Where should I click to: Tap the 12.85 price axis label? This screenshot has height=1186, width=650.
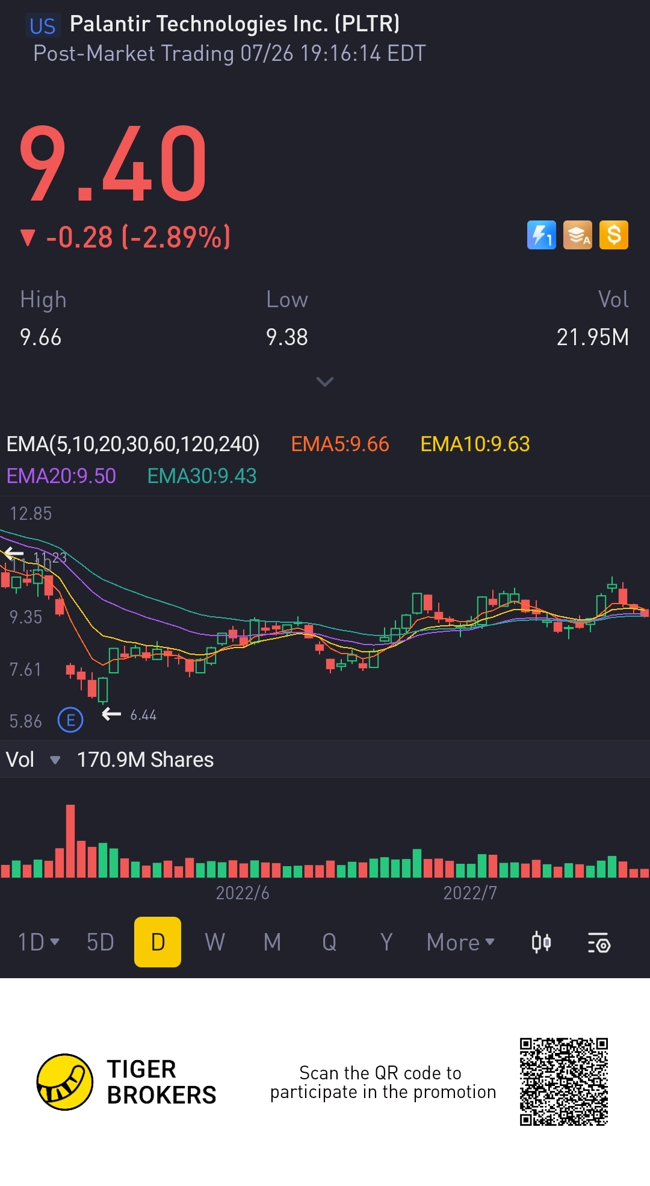coord(31,513)
